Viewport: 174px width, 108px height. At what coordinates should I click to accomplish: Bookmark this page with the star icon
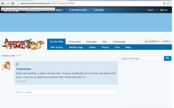point(168,4)
